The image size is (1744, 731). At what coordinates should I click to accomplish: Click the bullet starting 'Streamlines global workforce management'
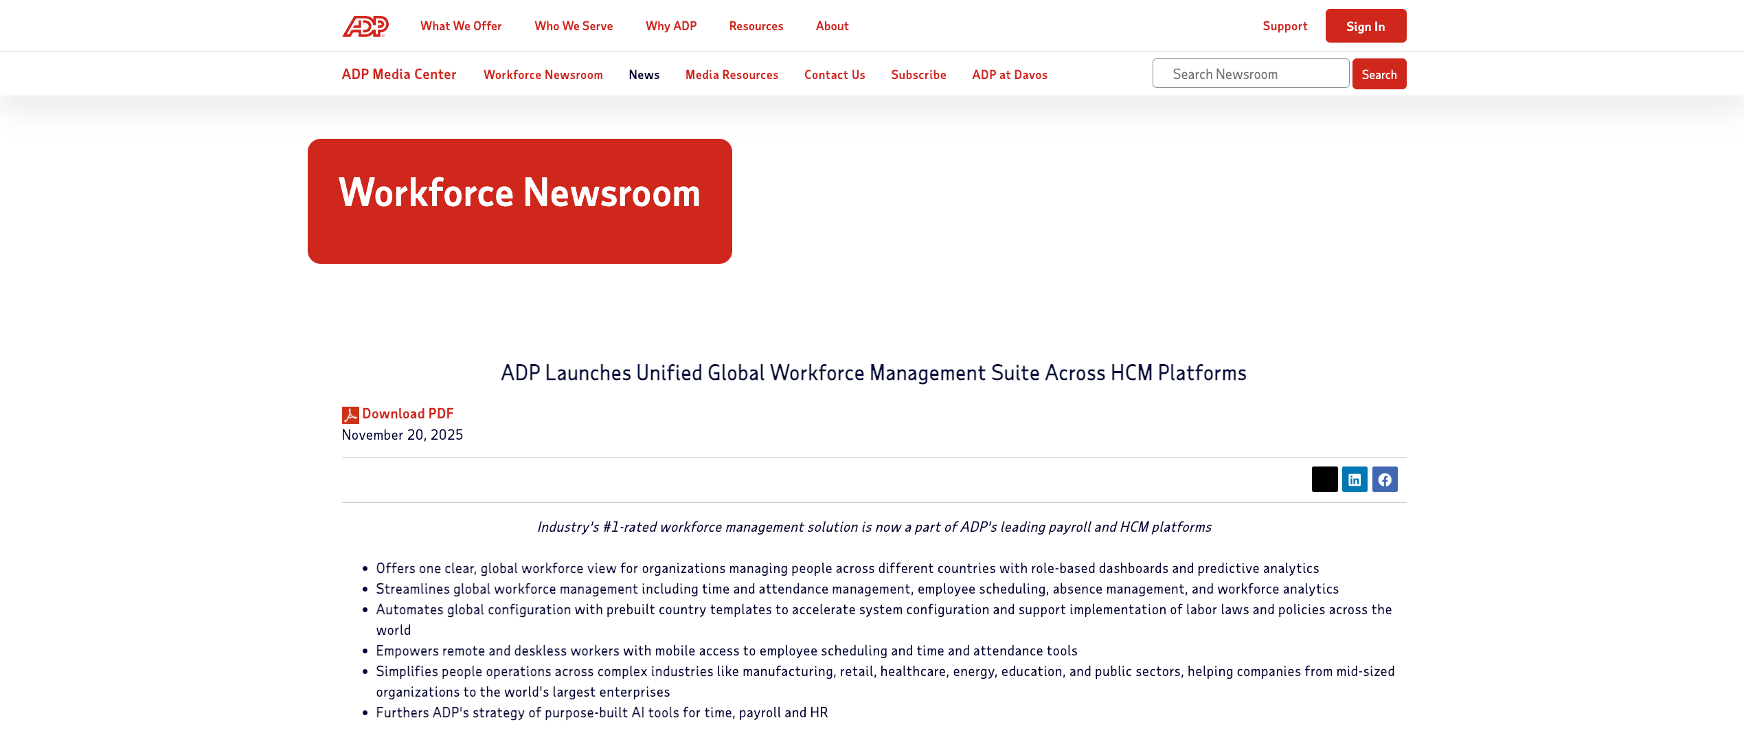[x=857, y=589]
